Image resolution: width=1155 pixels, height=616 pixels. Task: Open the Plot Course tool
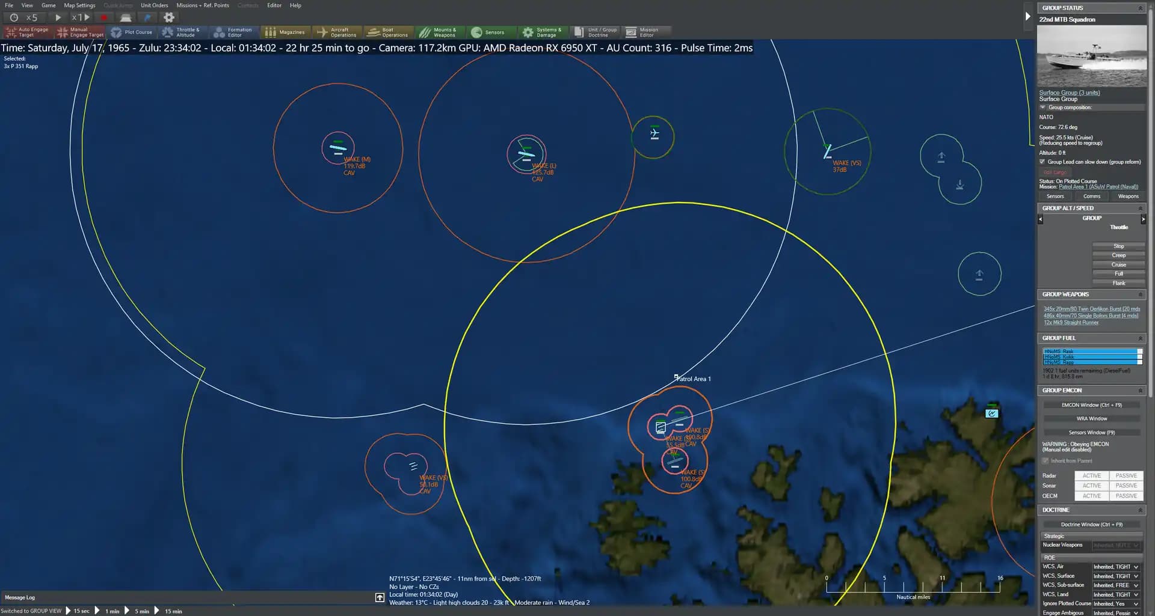pyautogui.click(x=131, y=32)
